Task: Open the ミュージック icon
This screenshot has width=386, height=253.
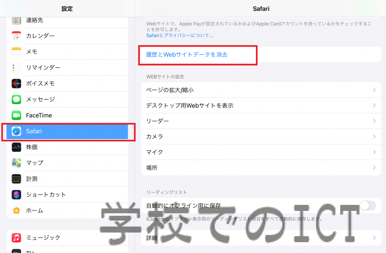Action: coord(17,238)
